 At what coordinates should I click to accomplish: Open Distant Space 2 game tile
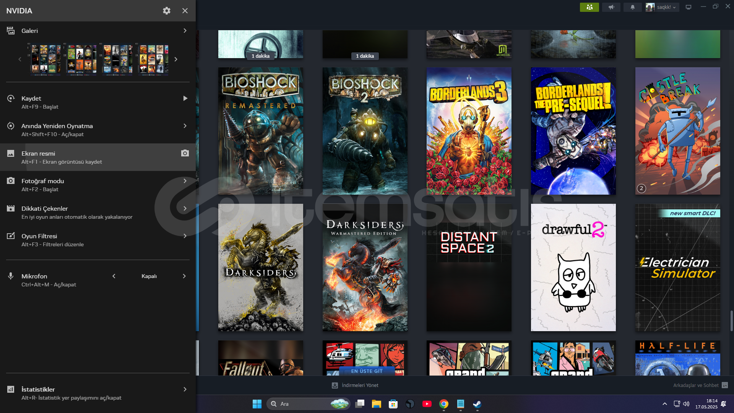pos(469,268)
